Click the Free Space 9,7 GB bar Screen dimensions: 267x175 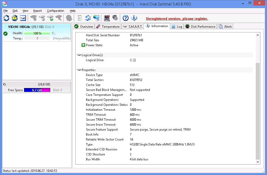pyautogui.click(x=37, y=90)
